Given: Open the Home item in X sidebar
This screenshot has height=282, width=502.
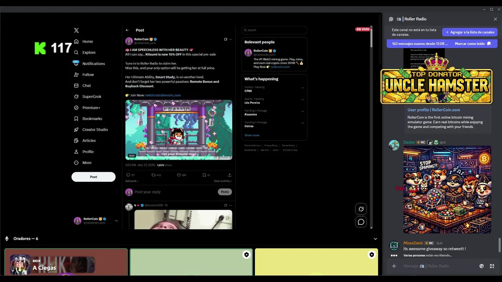Looking at the screenshot, I should point(84,42).
